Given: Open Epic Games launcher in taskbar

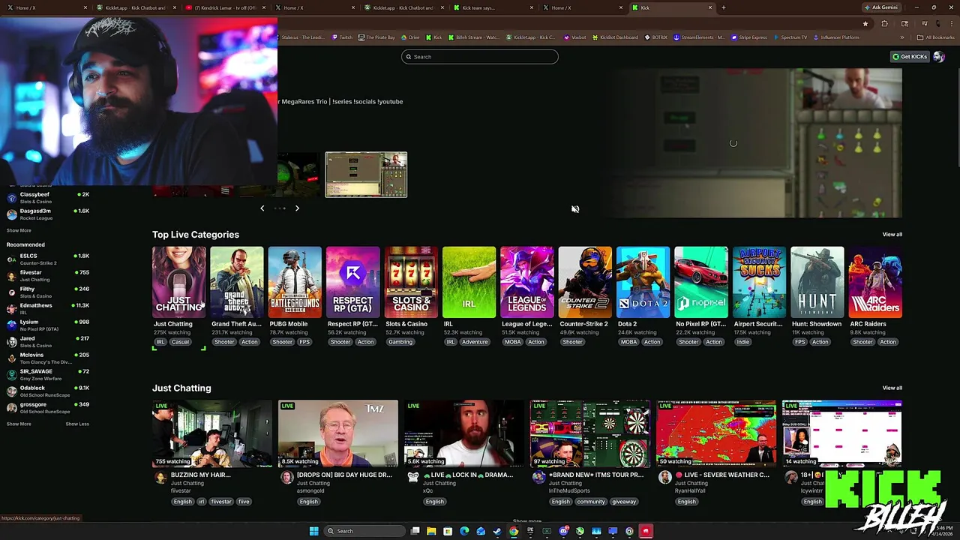Looking at the screenshot, I should pos(530,531).
